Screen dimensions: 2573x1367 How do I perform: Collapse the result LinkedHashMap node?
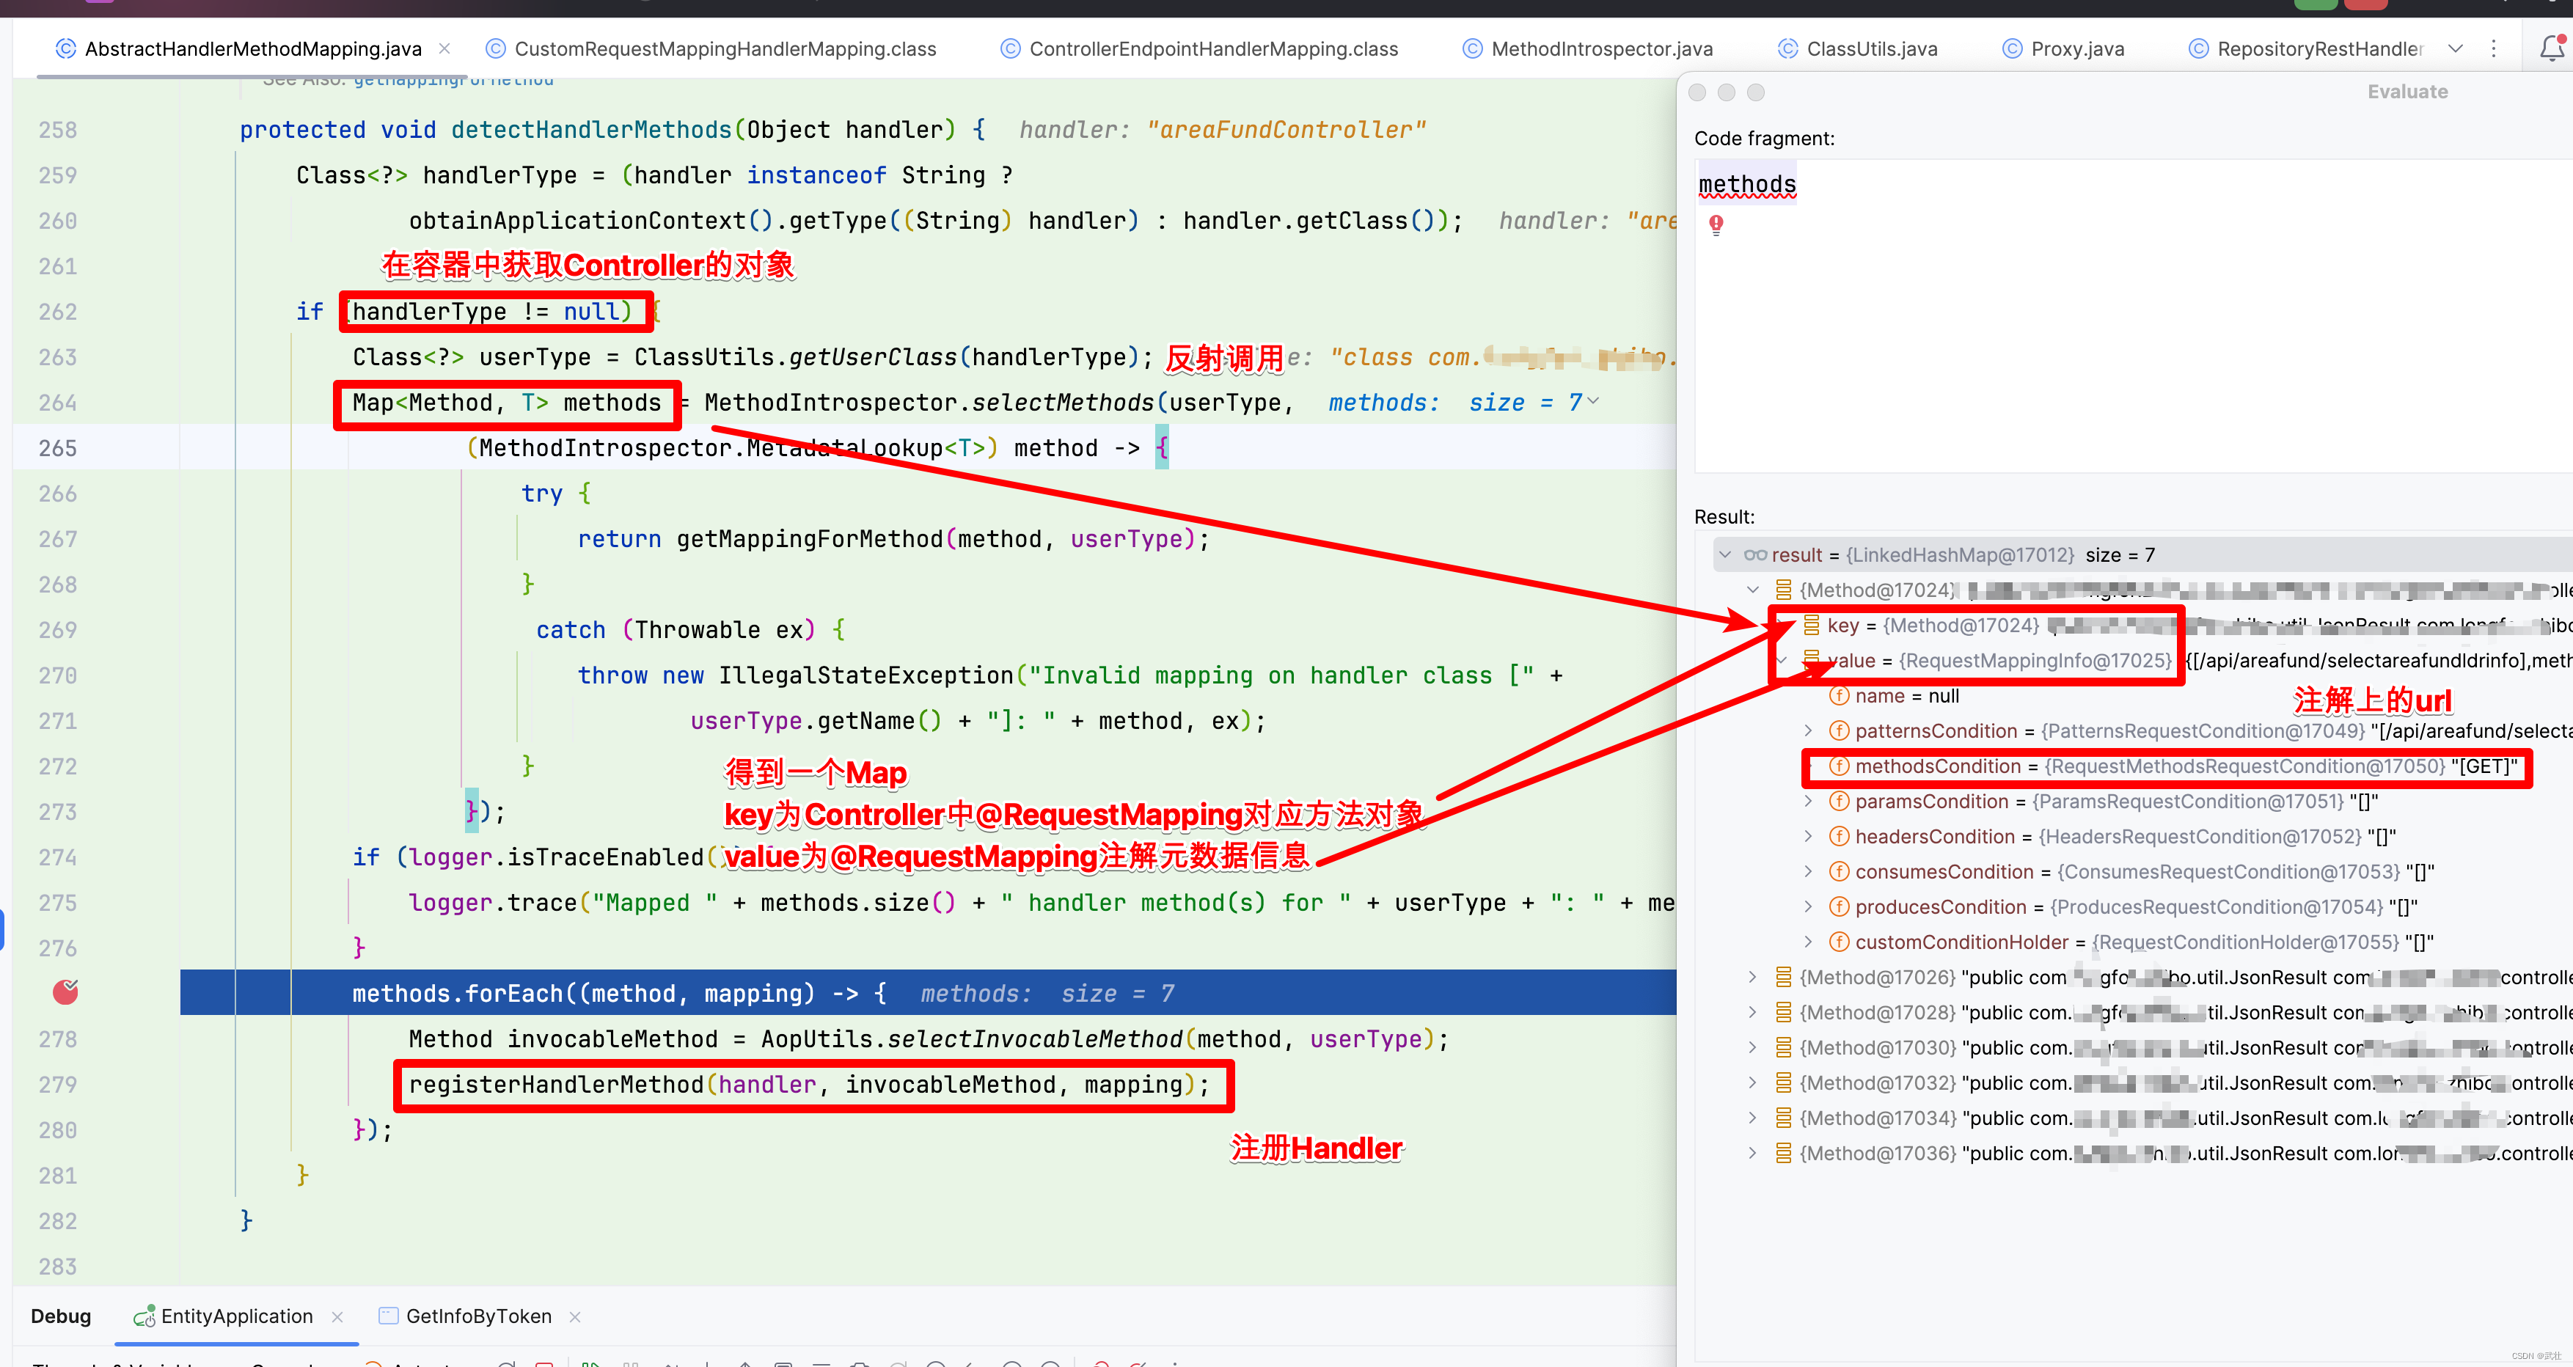pos(1725,555)
